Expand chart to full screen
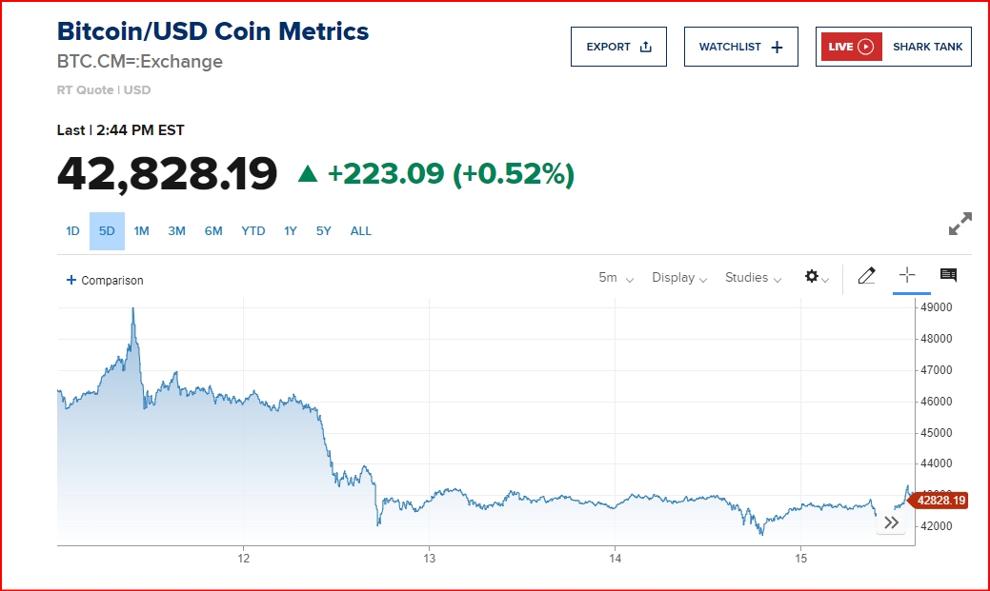Screen dimensions: 990x591 (960, 224)
